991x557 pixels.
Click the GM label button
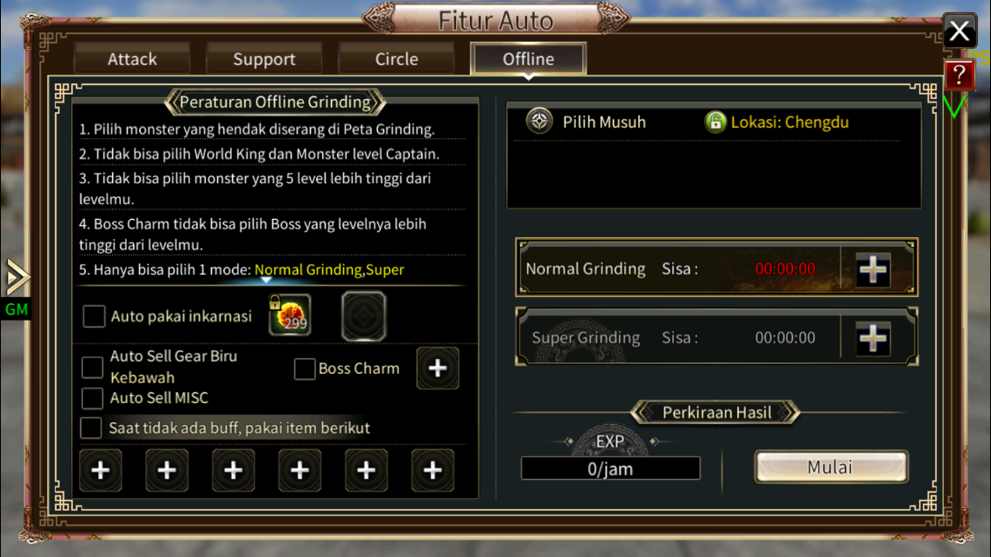click(17, 309)
